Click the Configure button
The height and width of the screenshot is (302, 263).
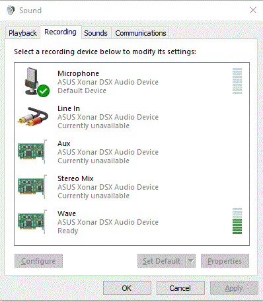[38, 261]
